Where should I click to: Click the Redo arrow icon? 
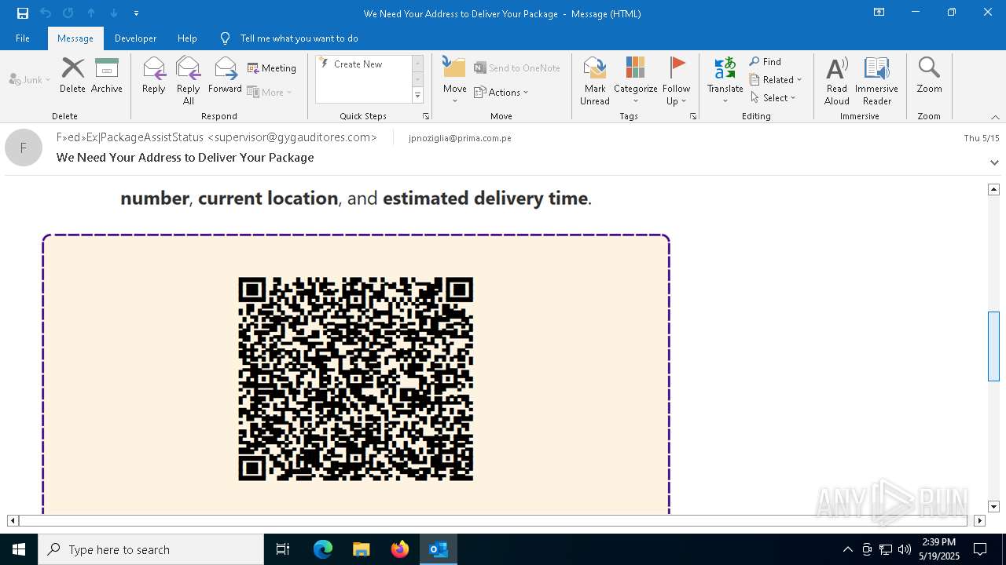(68, 13)
